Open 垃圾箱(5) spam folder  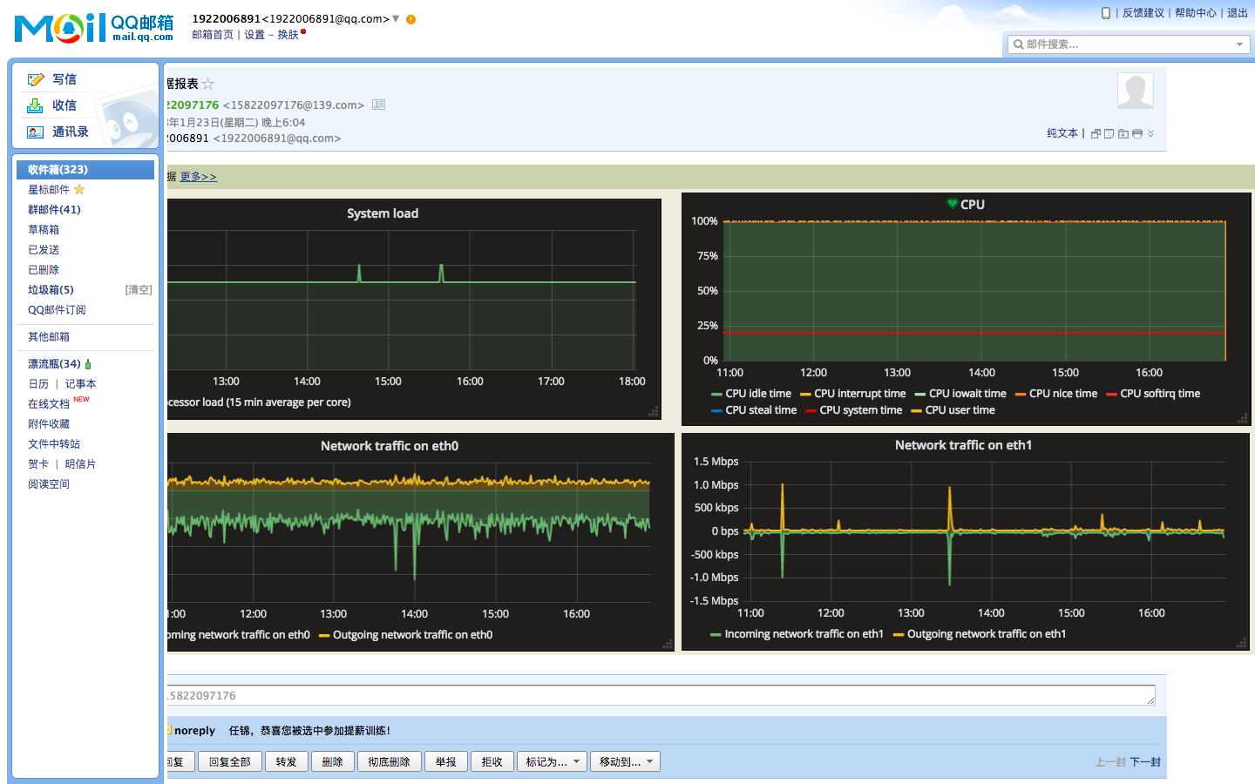(x=51, y=290)
